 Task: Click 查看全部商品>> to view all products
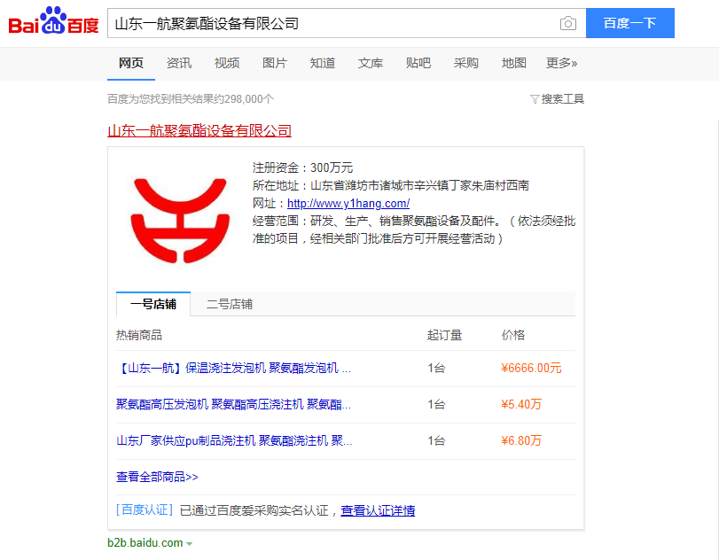(x=157, y=477)
